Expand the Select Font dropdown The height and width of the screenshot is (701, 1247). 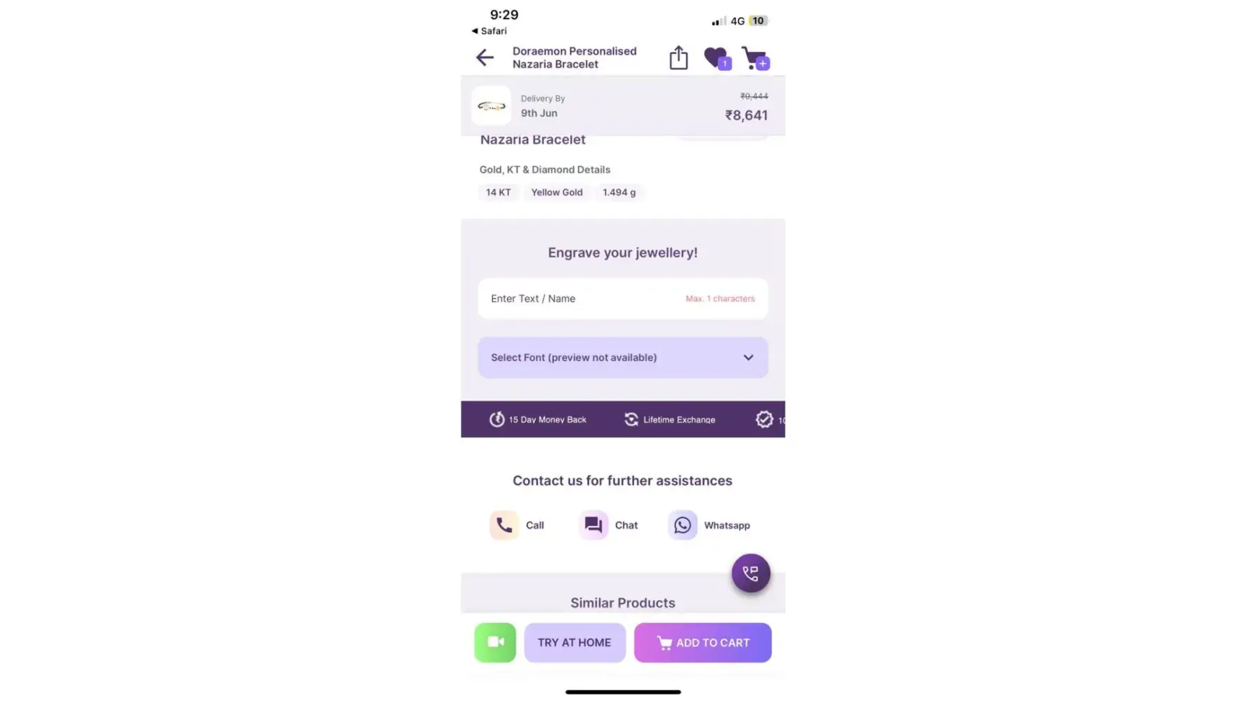pyautogui.click(x=623, y=358)
